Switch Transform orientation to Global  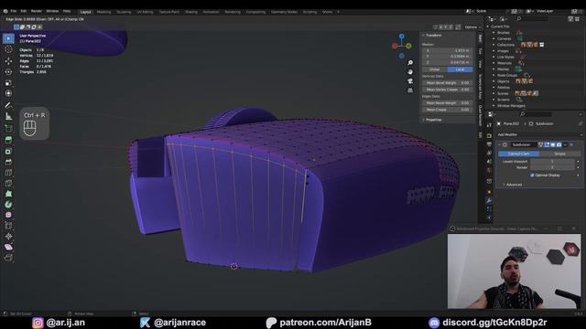[x=435, y=69]
